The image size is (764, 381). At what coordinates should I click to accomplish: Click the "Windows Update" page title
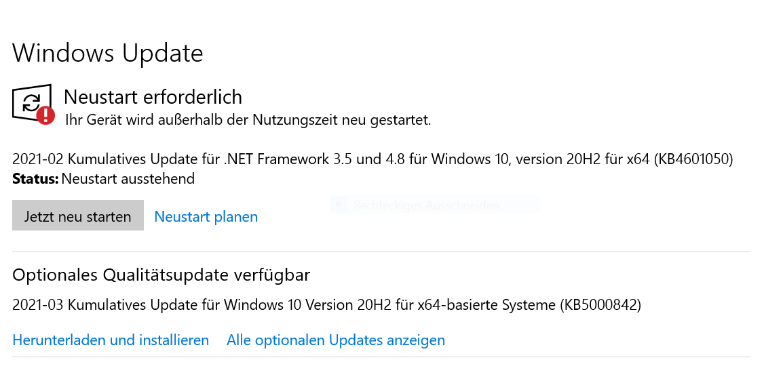tap(108, 53)
